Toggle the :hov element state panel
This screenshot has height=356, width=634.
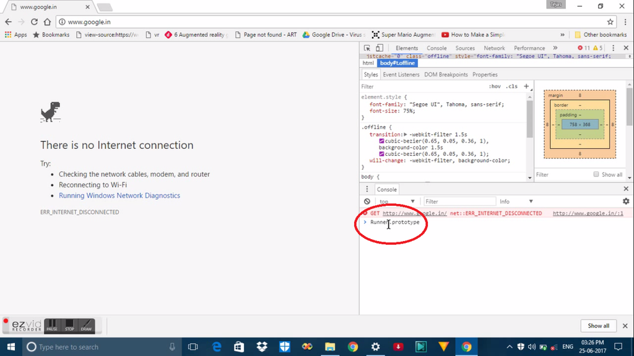click(x=495, y=87)
